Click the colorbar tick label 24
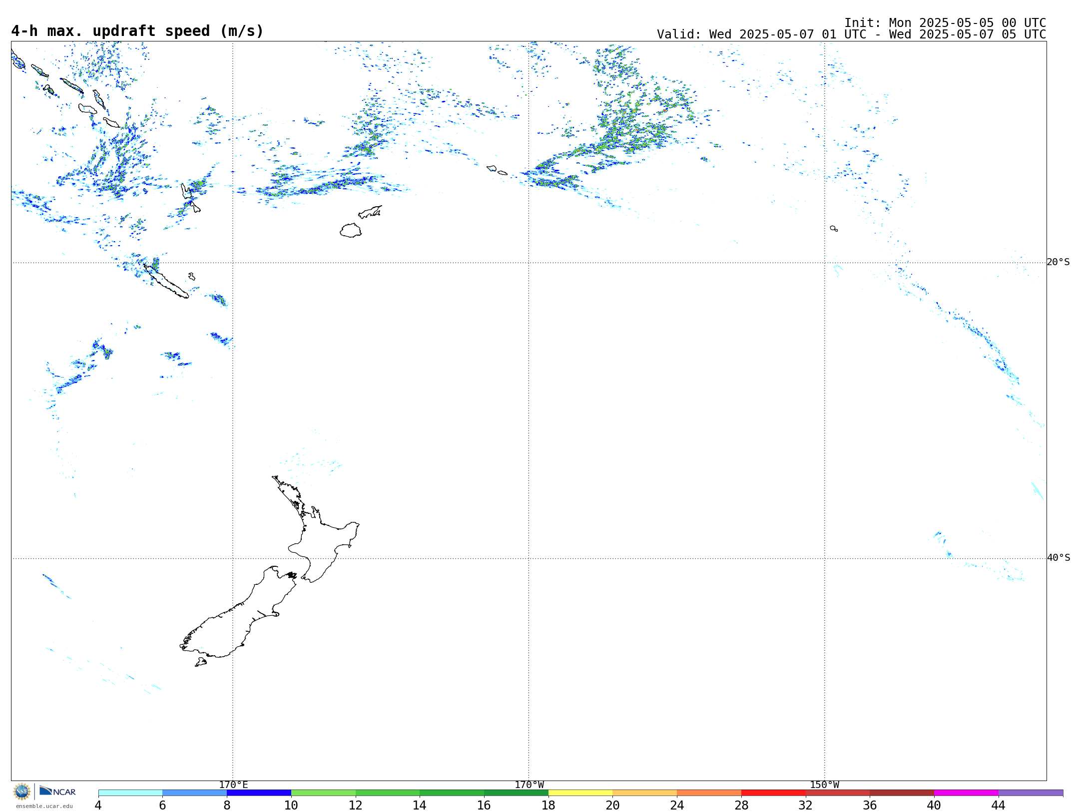Image resolution: width=1079 pixels, height=812 pixels. point(677,805)
